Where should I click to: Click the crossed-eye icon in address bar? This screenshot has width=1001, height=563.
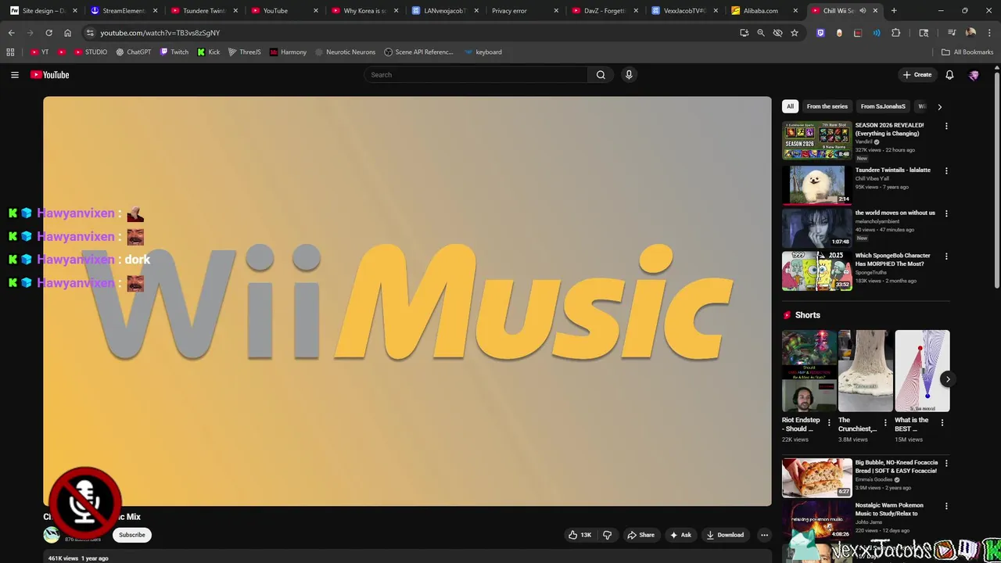[777, 33]
